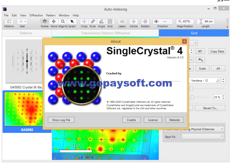Open the View menu
Viewport: 231px width, 167px height.
click(23, 15)
